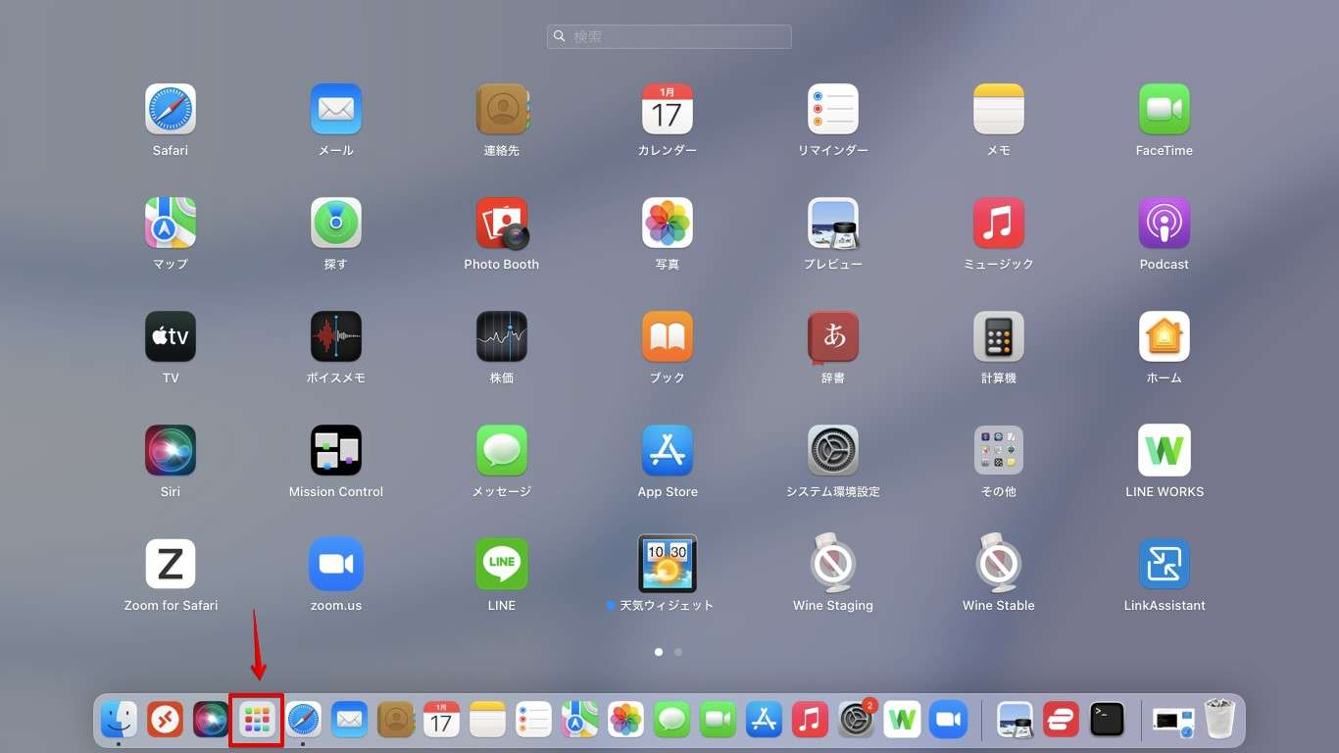Viewport: 1339px width, 753px height.
Task: Click the Siri icon in the Dock
Action: coord(211,721)
